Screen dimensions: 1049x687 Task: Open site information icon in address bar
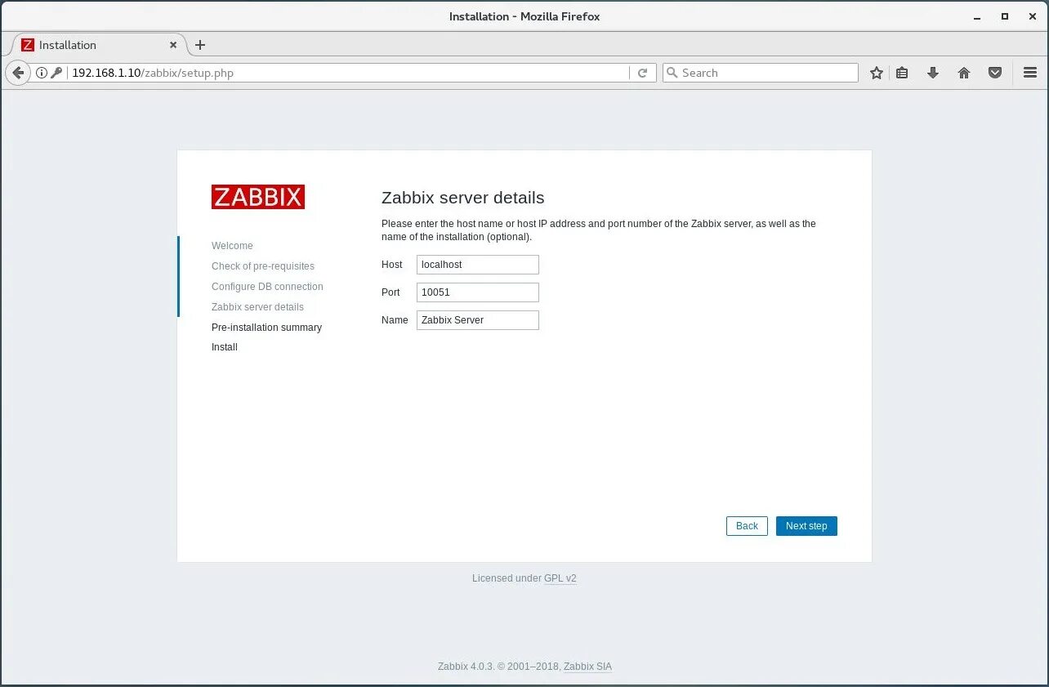click(x=42, y=73)
